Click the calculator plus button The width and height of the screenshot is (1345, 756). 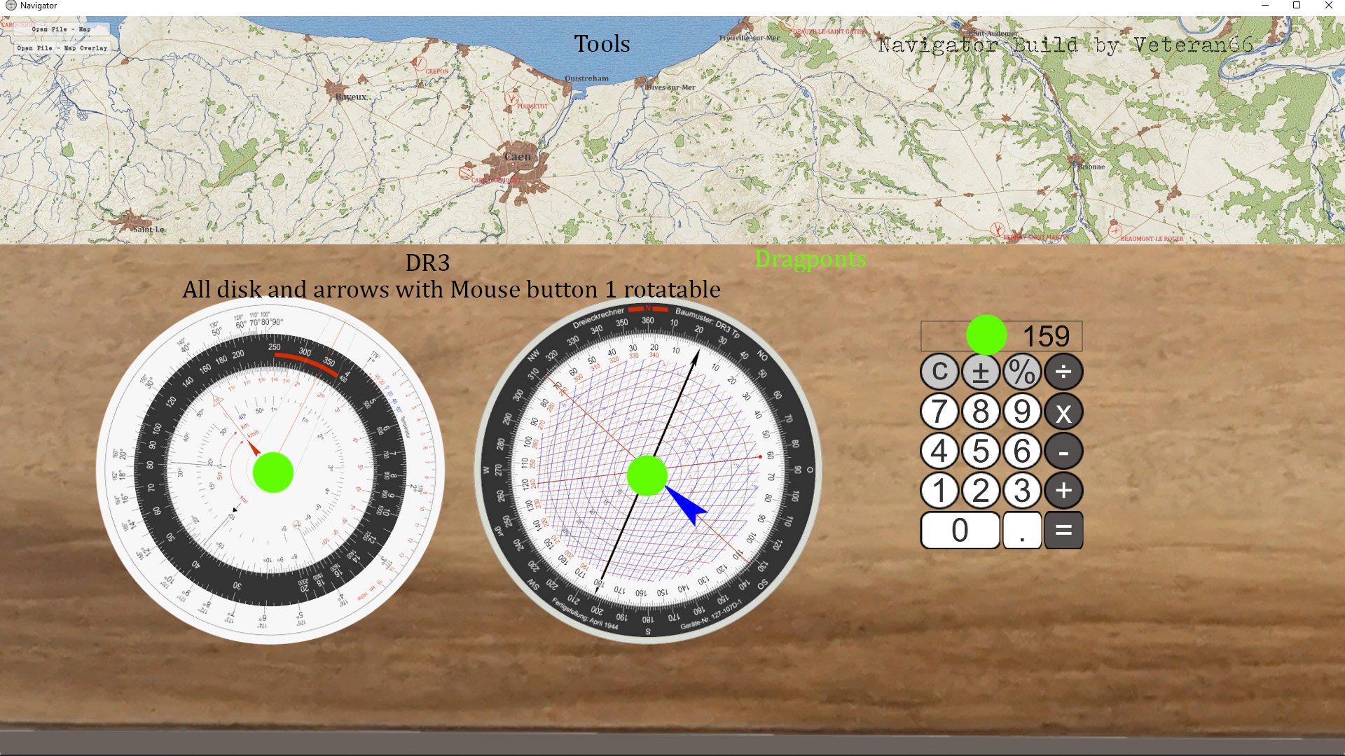point(1063,491)
